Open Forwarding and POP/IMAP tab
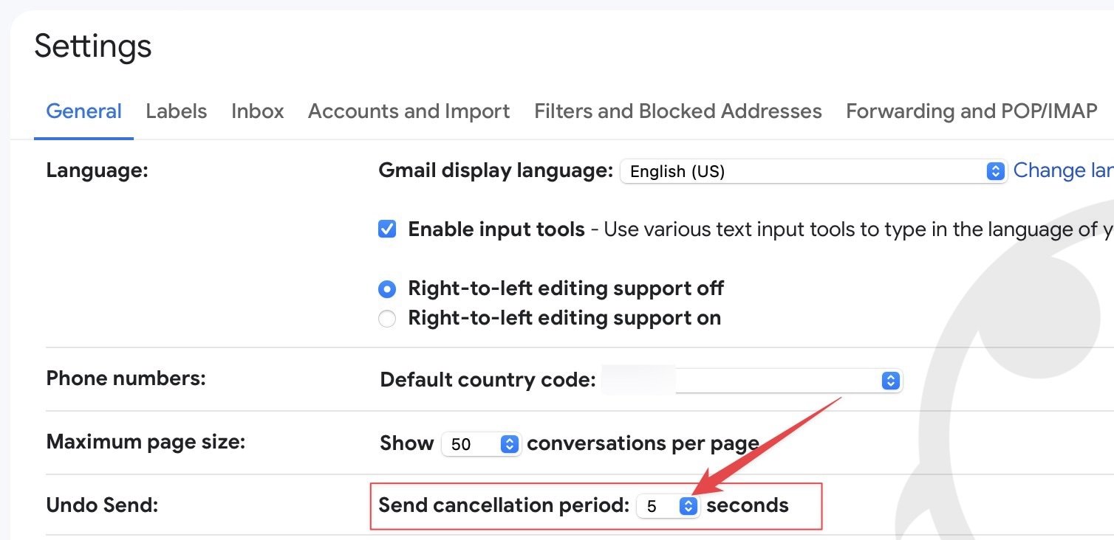1114x540 pixels. pos(971,111)
